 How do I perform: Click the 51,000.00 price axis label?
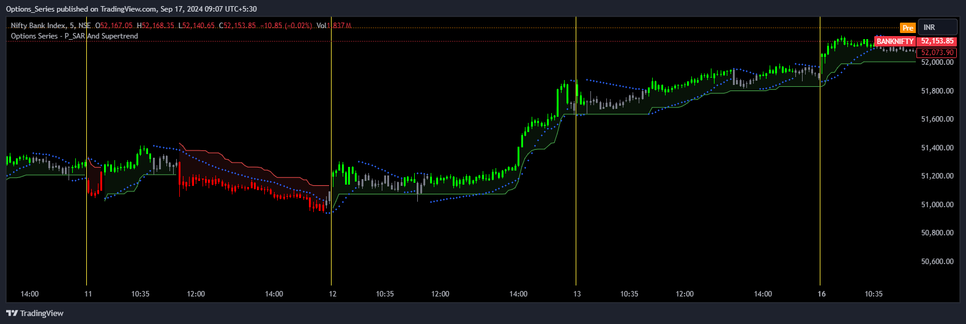coord(937,205)
